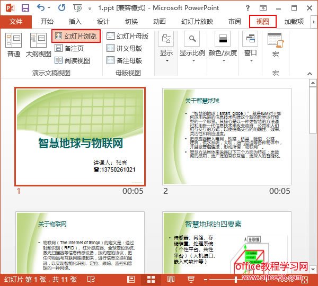
Task: Switch to 阅读视图 reading view
Action: (x=73, y=60)
